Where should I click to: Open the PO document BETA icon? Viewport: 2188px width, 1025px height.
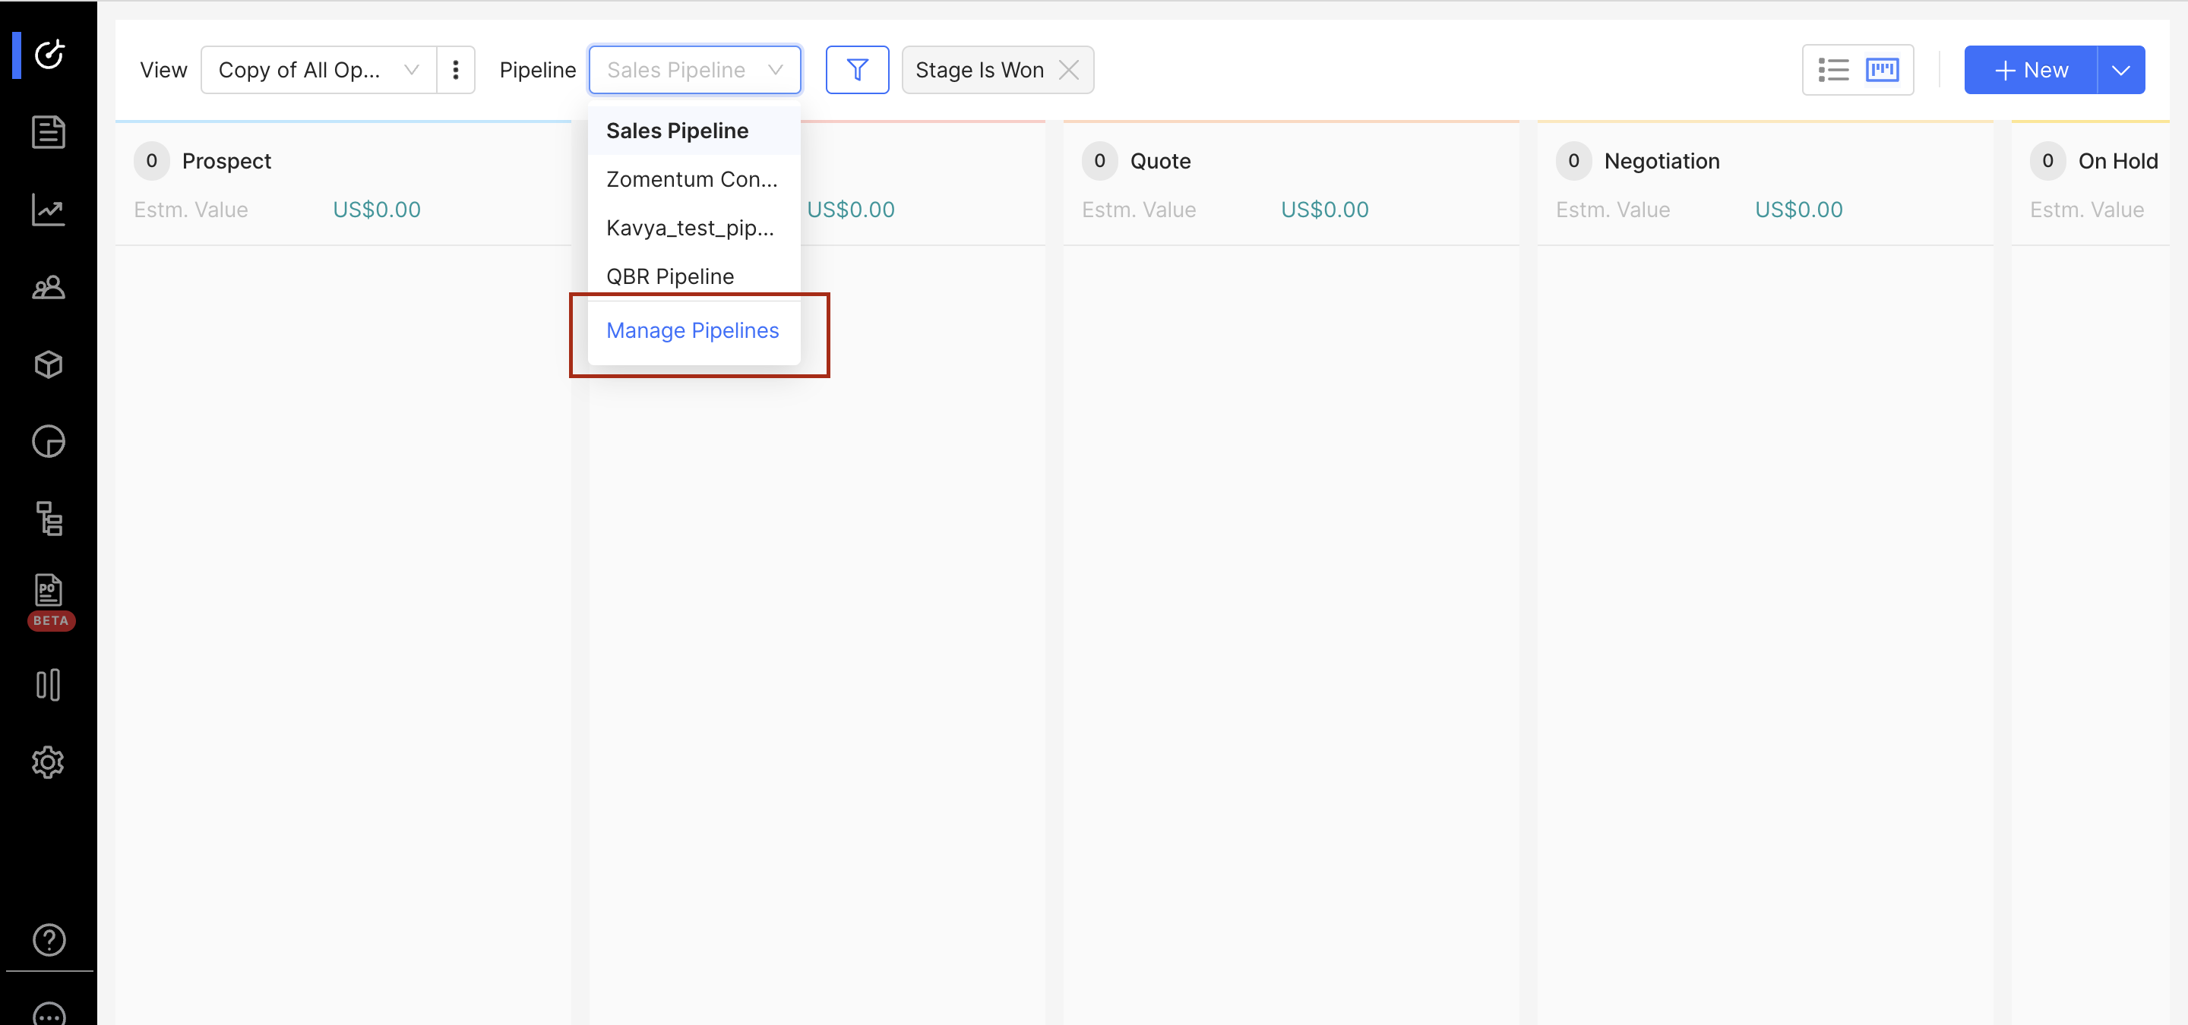49,591
